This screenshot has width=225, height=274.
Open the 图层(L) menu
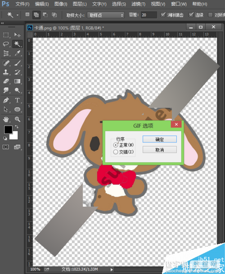click(x=80, y=4)
